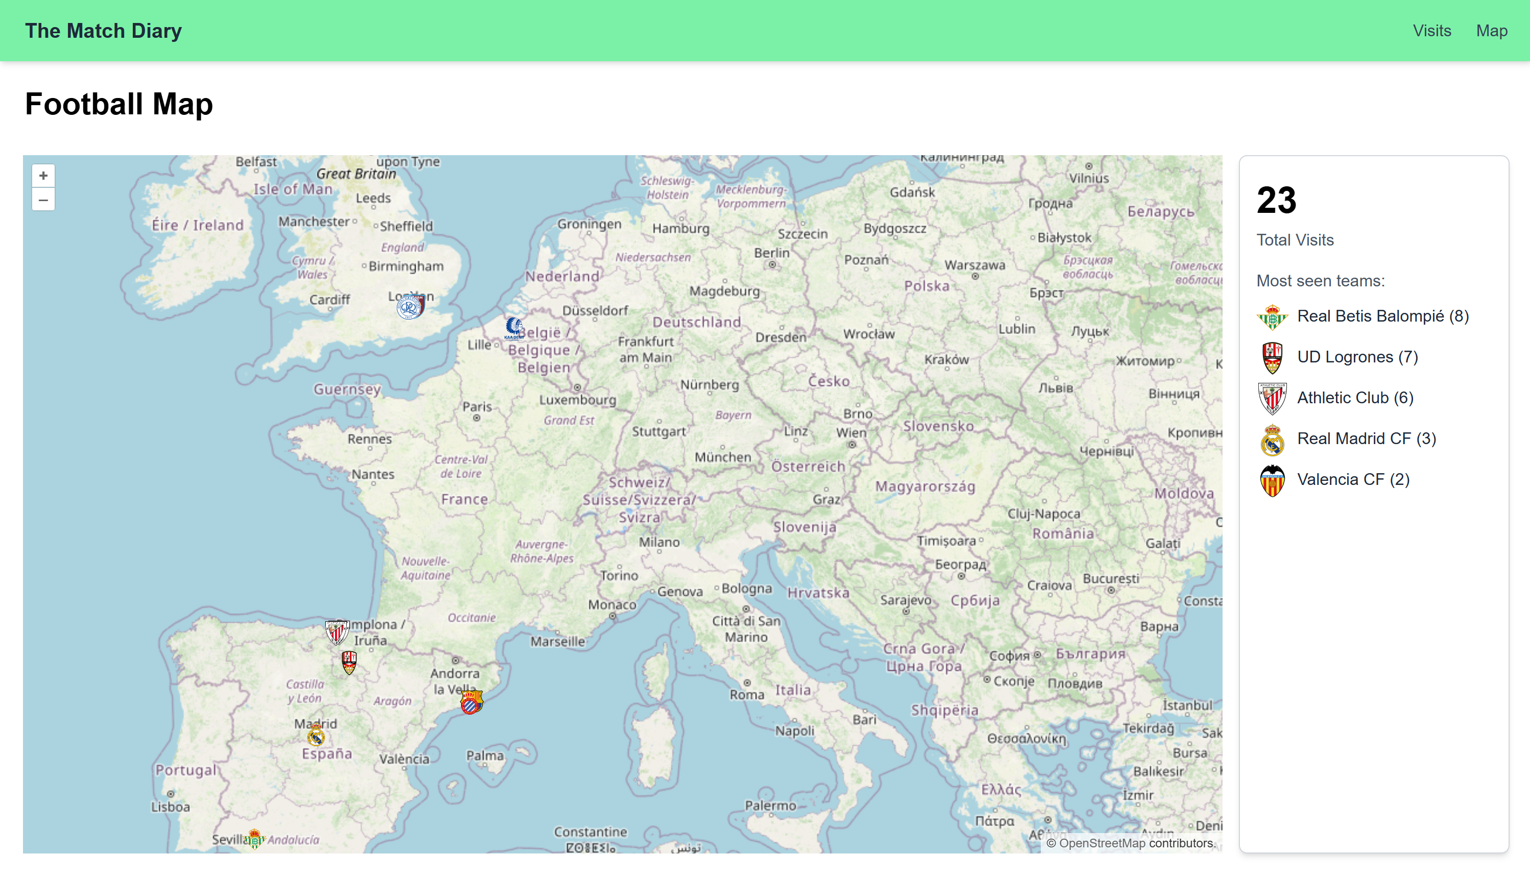Click the Most seen teams heading
This screenshot has height=879, width=1530.
click(x=1321, y=281)
